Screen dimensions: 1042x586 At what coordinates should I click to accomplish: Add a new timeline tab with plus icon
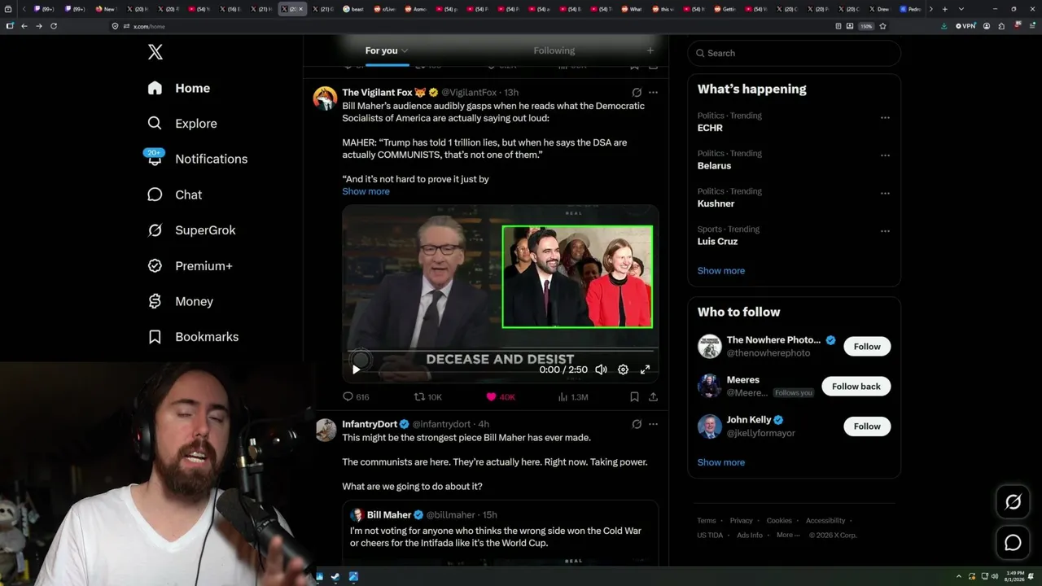(650, 50)
